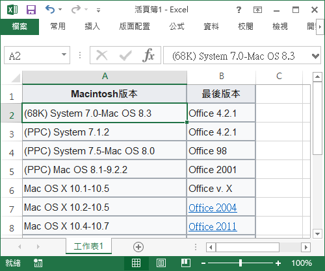Select the Office 98 cell
The width and height of the screenshot is (325, 271).
tap(221, 151)
